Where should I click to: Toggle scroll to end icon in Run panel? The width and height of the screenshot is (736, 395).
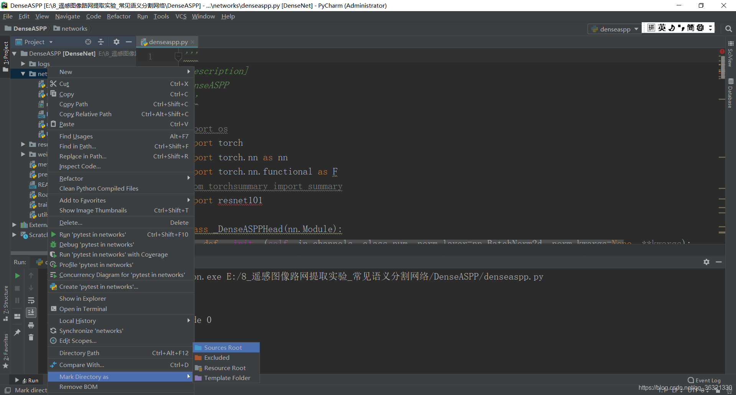click(31, 313)
